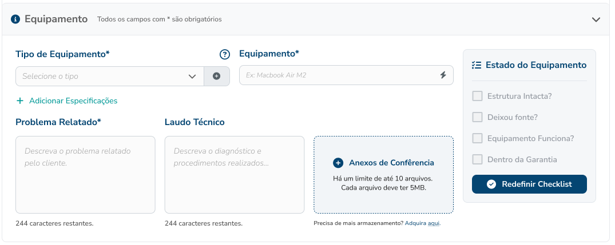Click the help question mark icon
Viewport: 615px width, 245px height.
click(225, 55)
